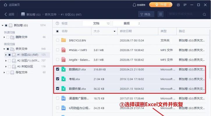Click the #NGèL~1.MP3 file icon
211x116 pixels.
63,50
